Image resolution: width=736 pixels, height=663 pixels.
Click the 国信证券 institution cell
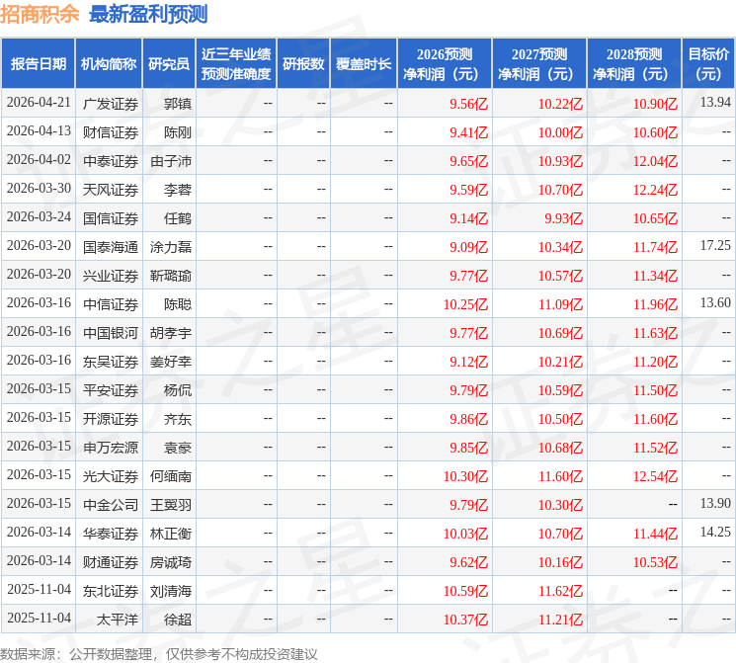(111, 218)
